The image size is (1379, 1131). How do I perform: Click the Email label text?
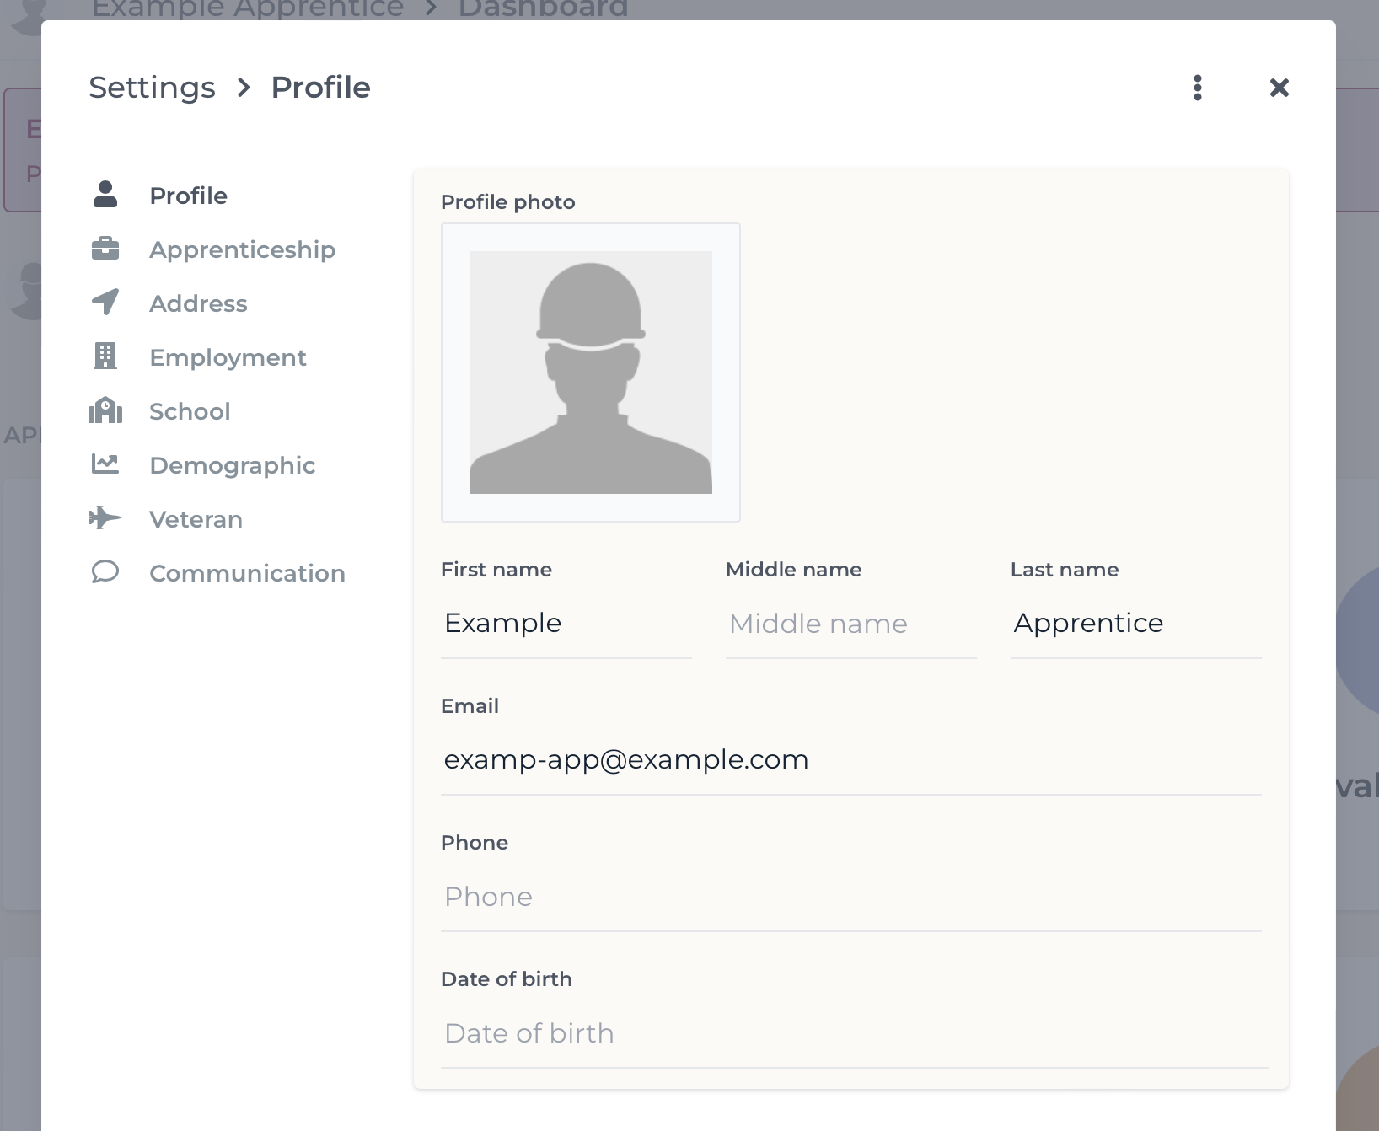pyautogui.click(x=470, y=706)
